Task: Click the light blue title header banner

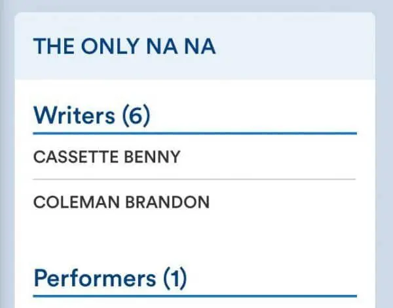Action: [295, 46]
